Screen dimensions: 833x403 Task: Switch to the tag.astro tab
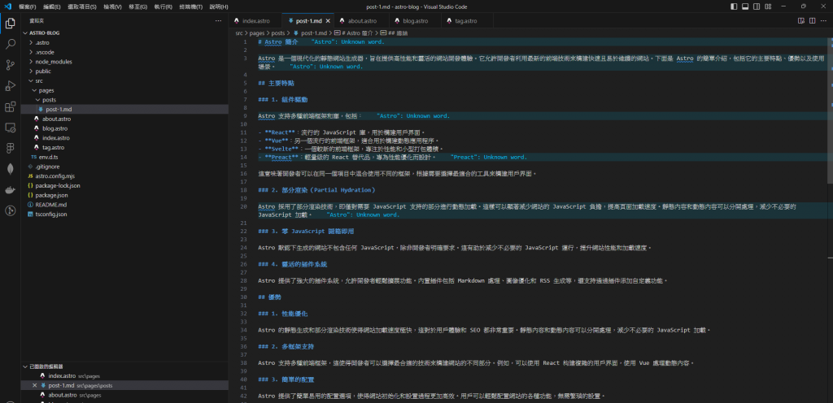pos(466,21)
